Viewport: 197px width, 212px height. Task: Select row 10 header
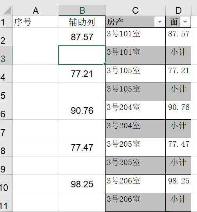tap(6, 184)
